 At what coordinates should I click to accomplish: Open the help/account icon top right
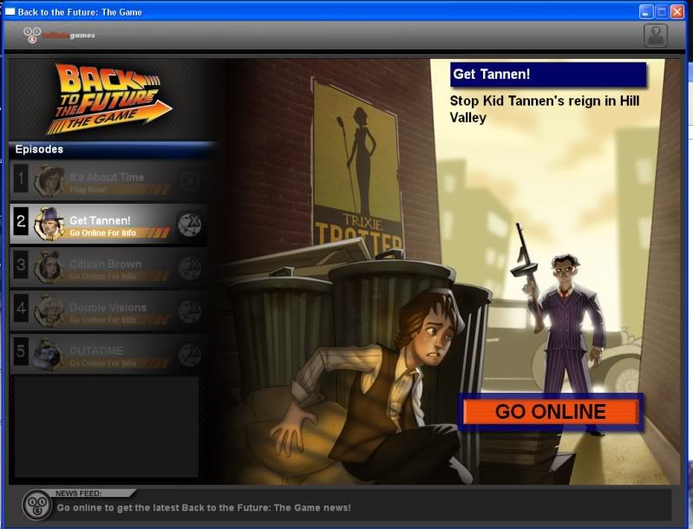[x=656, y=36]
